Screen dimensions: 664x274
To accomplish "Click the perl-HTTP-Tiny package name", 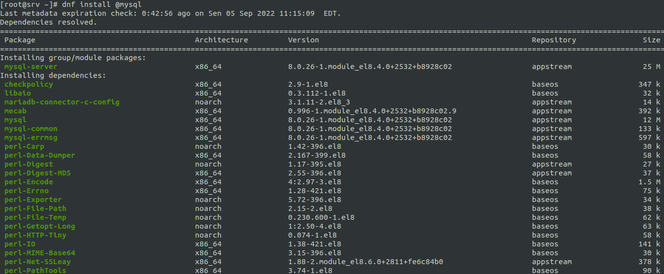I will pyautogui.click(x=35, y=235).
